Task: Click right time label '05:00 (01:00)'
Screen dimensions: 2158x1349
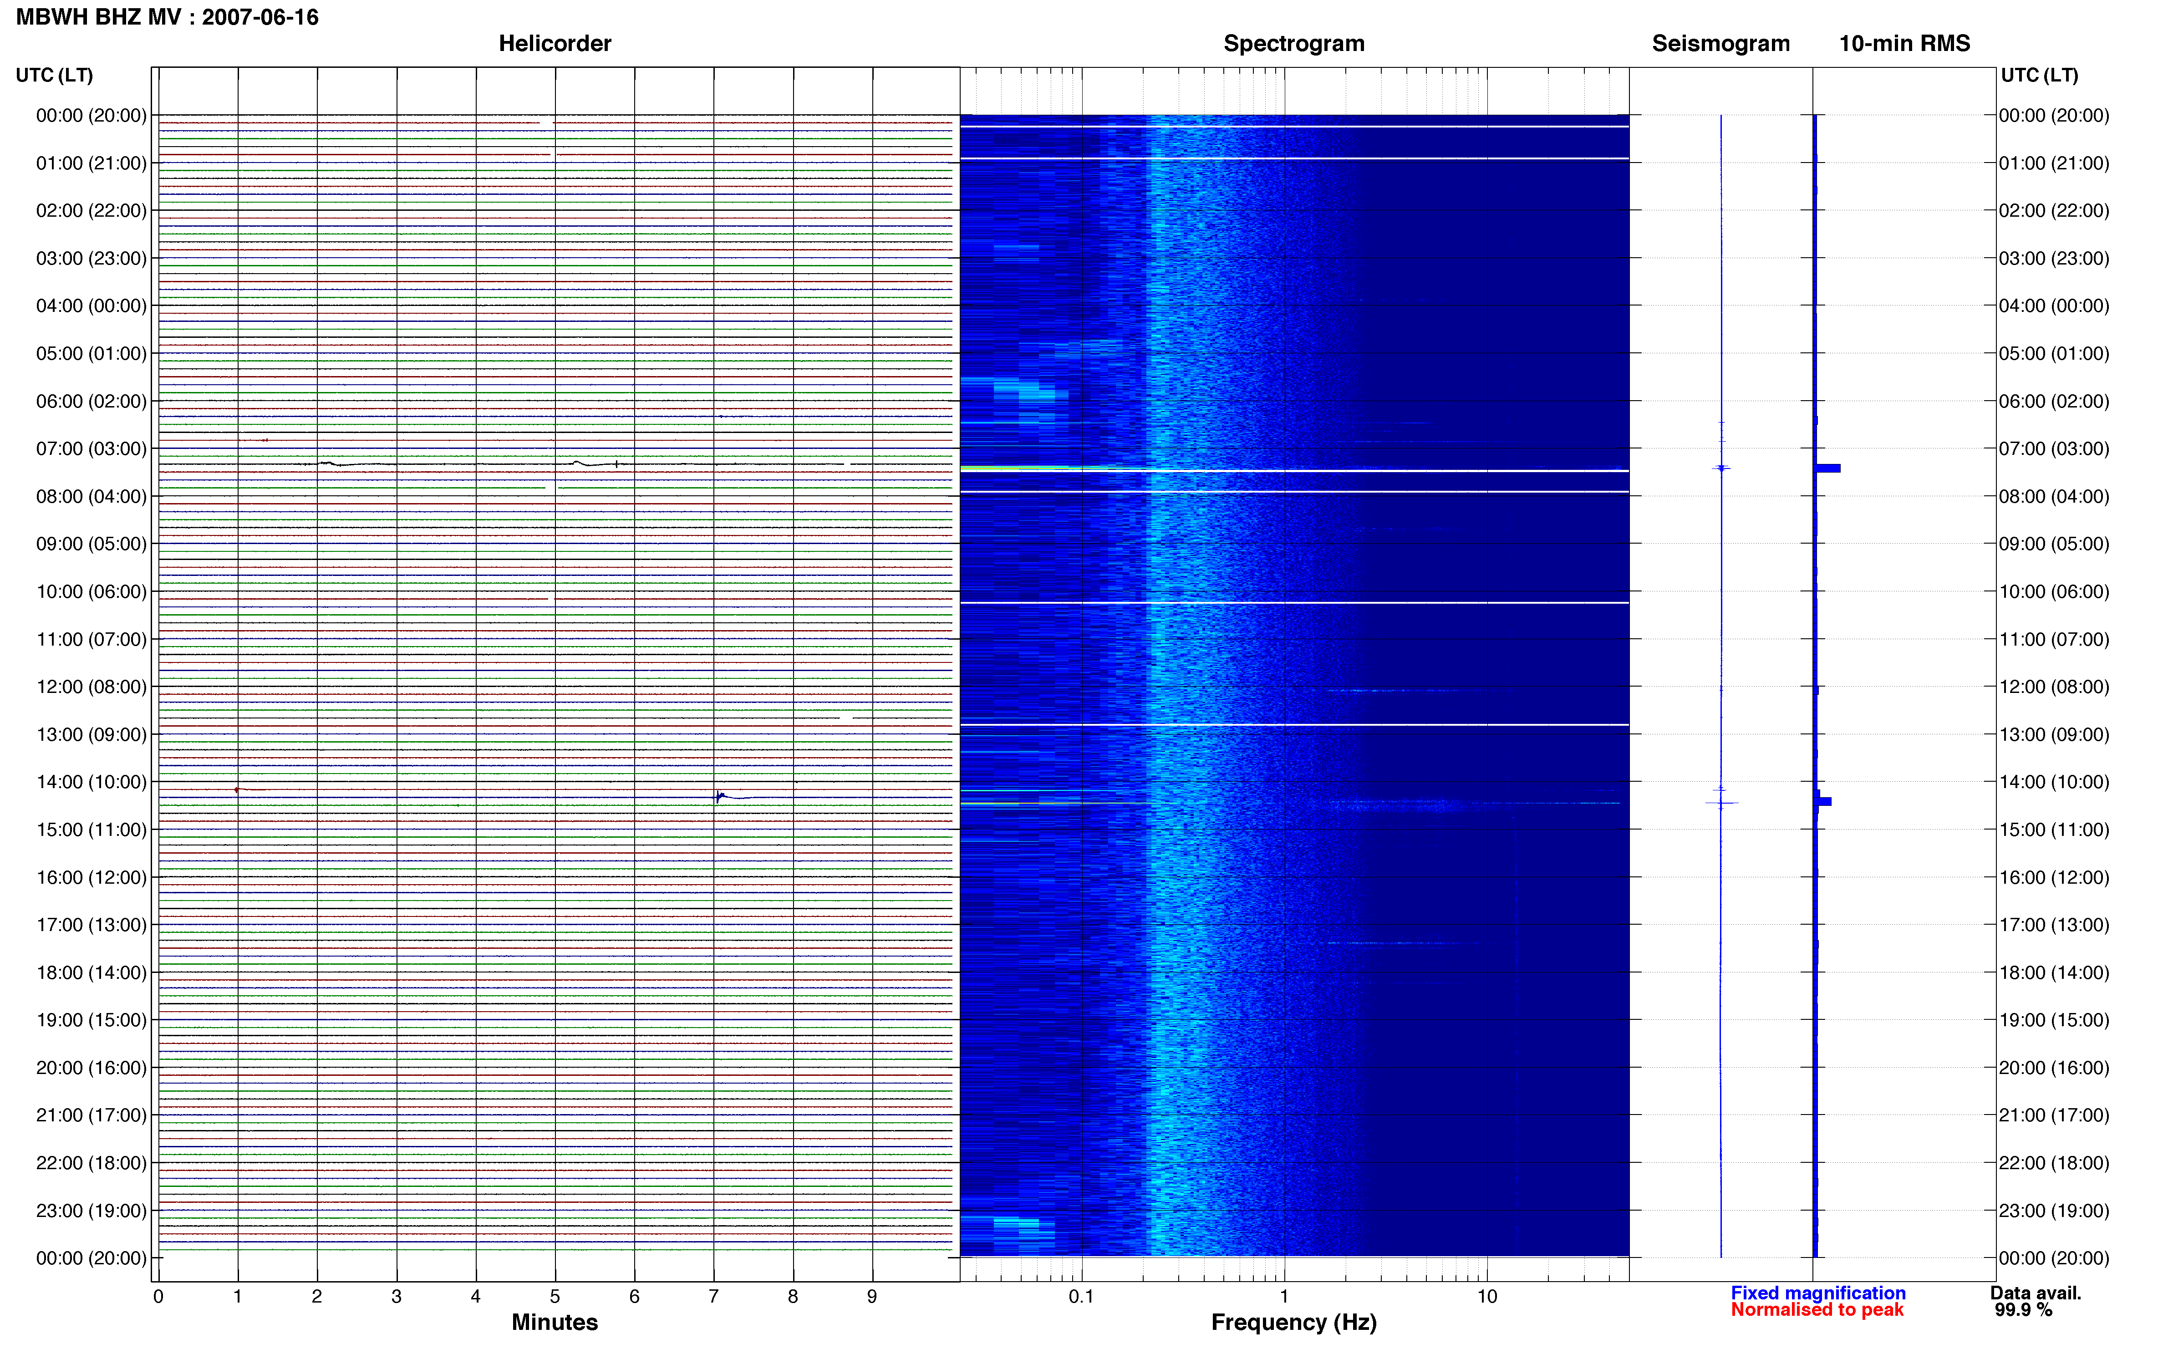Action: [2054, 354]
